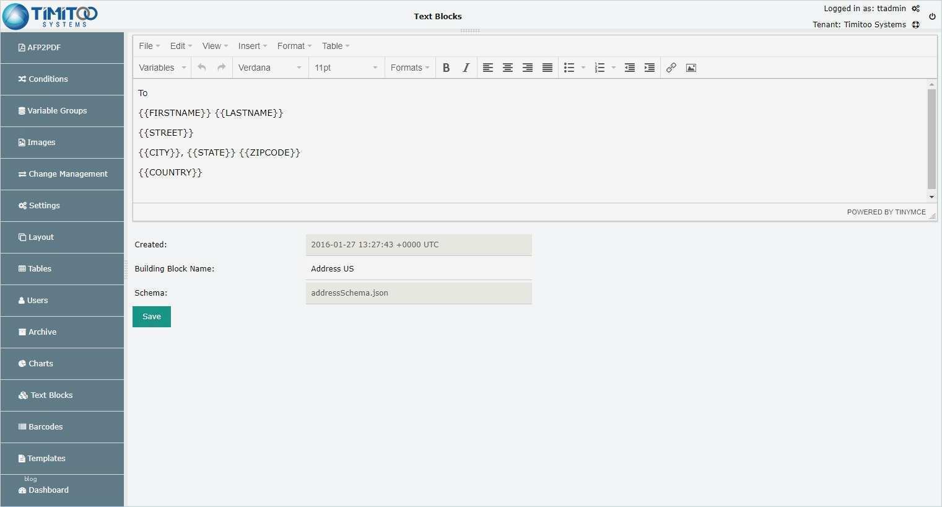
Task: Click the word "To" in the editor
Action: pyautogui.click(x=143, y=93)
